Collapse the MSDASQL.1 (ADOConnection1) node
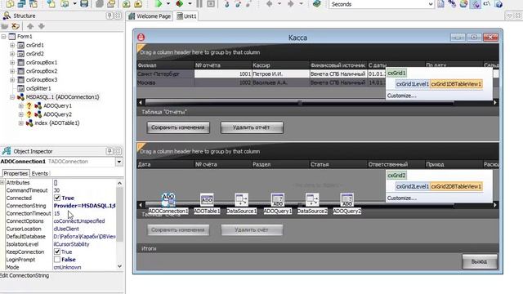The width and height of the screenshot is (523, 294). [12, 97]
